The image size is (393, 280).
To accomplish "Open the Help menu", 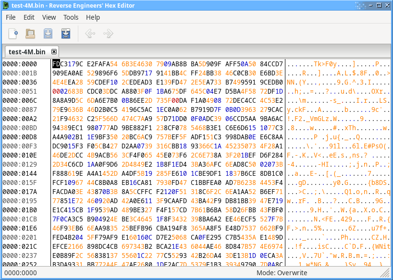I will tap(93, 17).
